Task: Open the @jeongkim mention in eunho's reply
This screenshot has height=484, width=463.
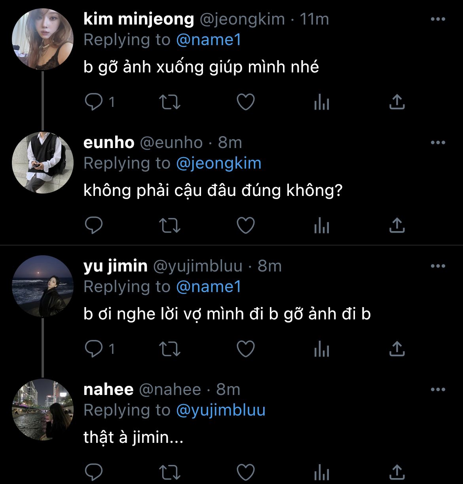Action: point(218,163)
